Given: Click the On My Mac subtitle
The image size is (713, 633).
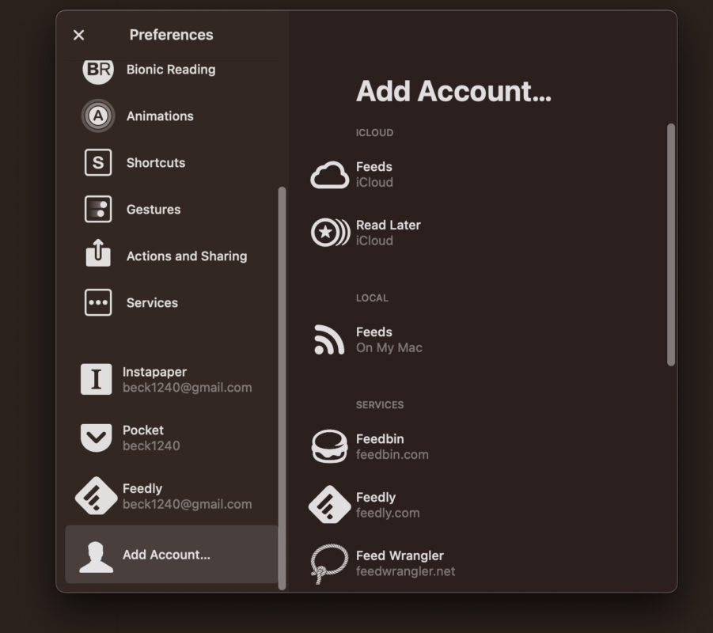Looking at the screenshot, I should tap(389, 347).
